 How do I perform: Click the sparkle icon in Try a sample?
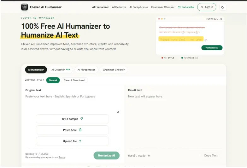point(82,119)
